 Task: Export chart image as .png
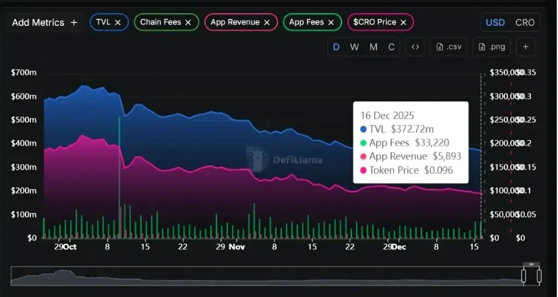[492, 47]
